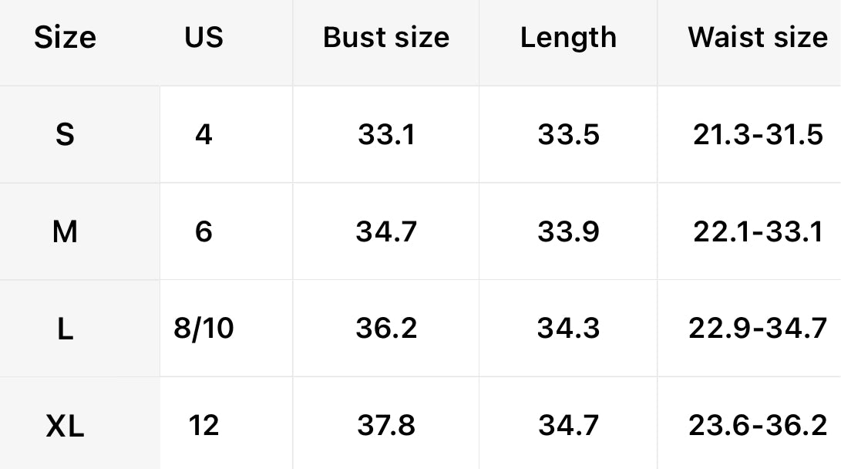The height and width of the screenshot is (469, 841).
Task: Click length 33.5 cell
Action: pos(568,135)
